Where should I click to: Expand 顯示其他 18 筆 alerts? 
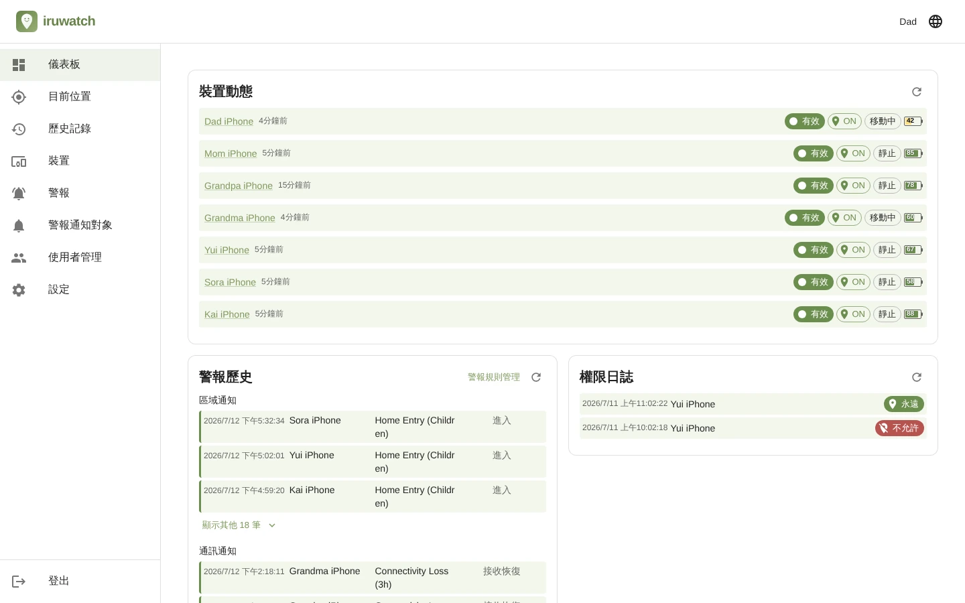coord(239,525)
